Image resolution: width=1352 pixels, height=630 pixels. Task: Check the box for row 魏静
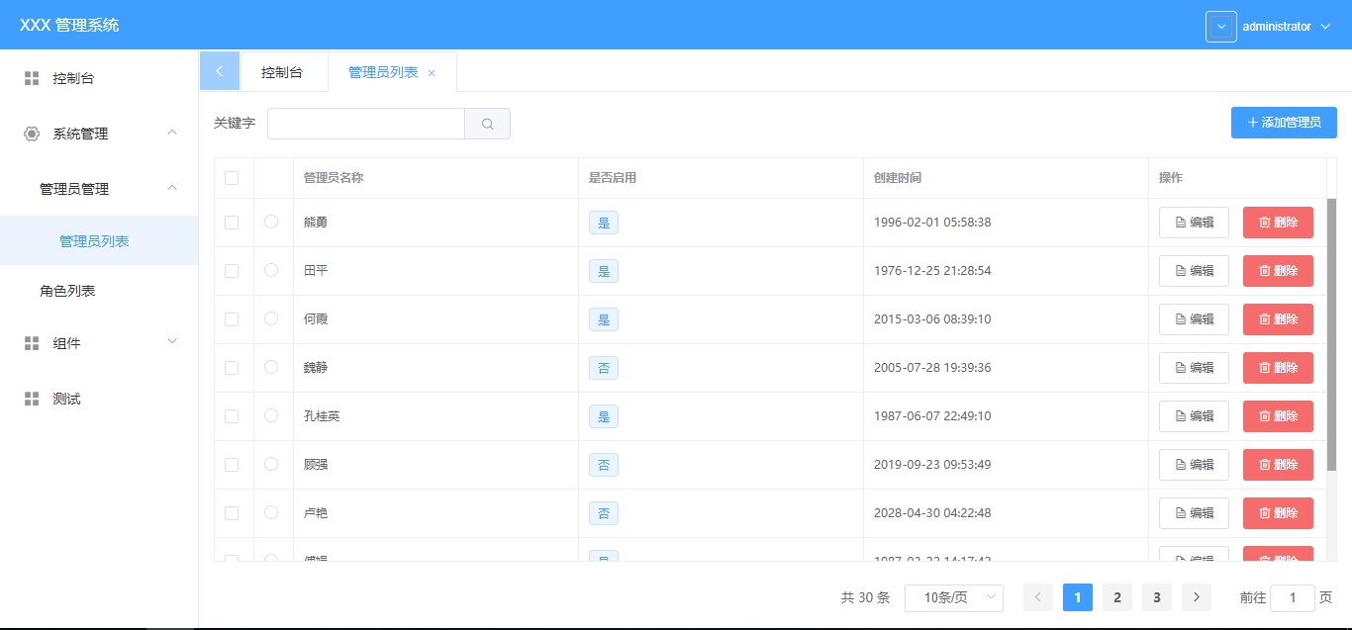[x=232, y=368]
